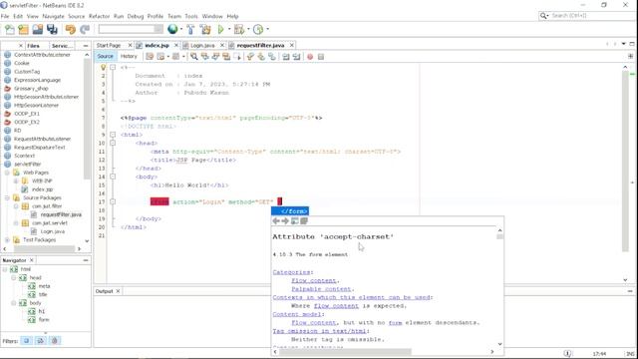The width and height of the screenshot is (638, 359).
Task: Click the green Run Project icon
Action: click(x=221, y=29)
